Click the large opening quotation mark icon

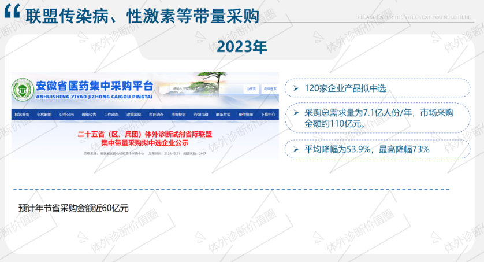pyautogui.click(x=13, y=14)
